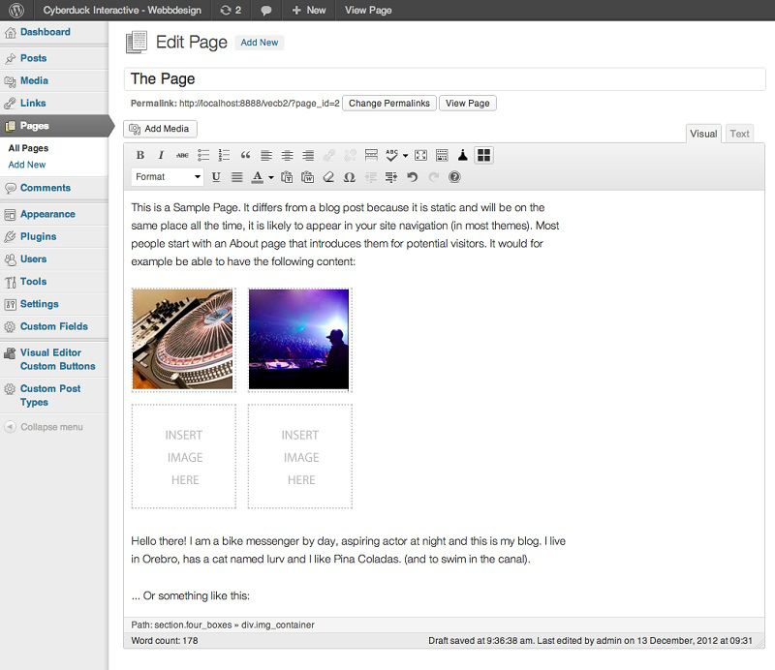Open comments bubble in admin bar
The height and width of the screenshot is (670, 775).
265,10
